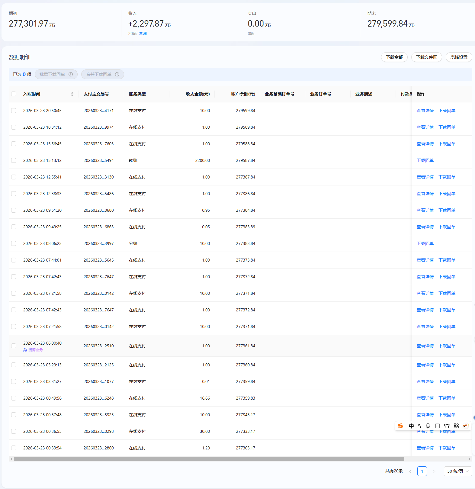
Task: Open IME skin (shirt) icon
Action: pyautogui.click(x=447, y=426)
